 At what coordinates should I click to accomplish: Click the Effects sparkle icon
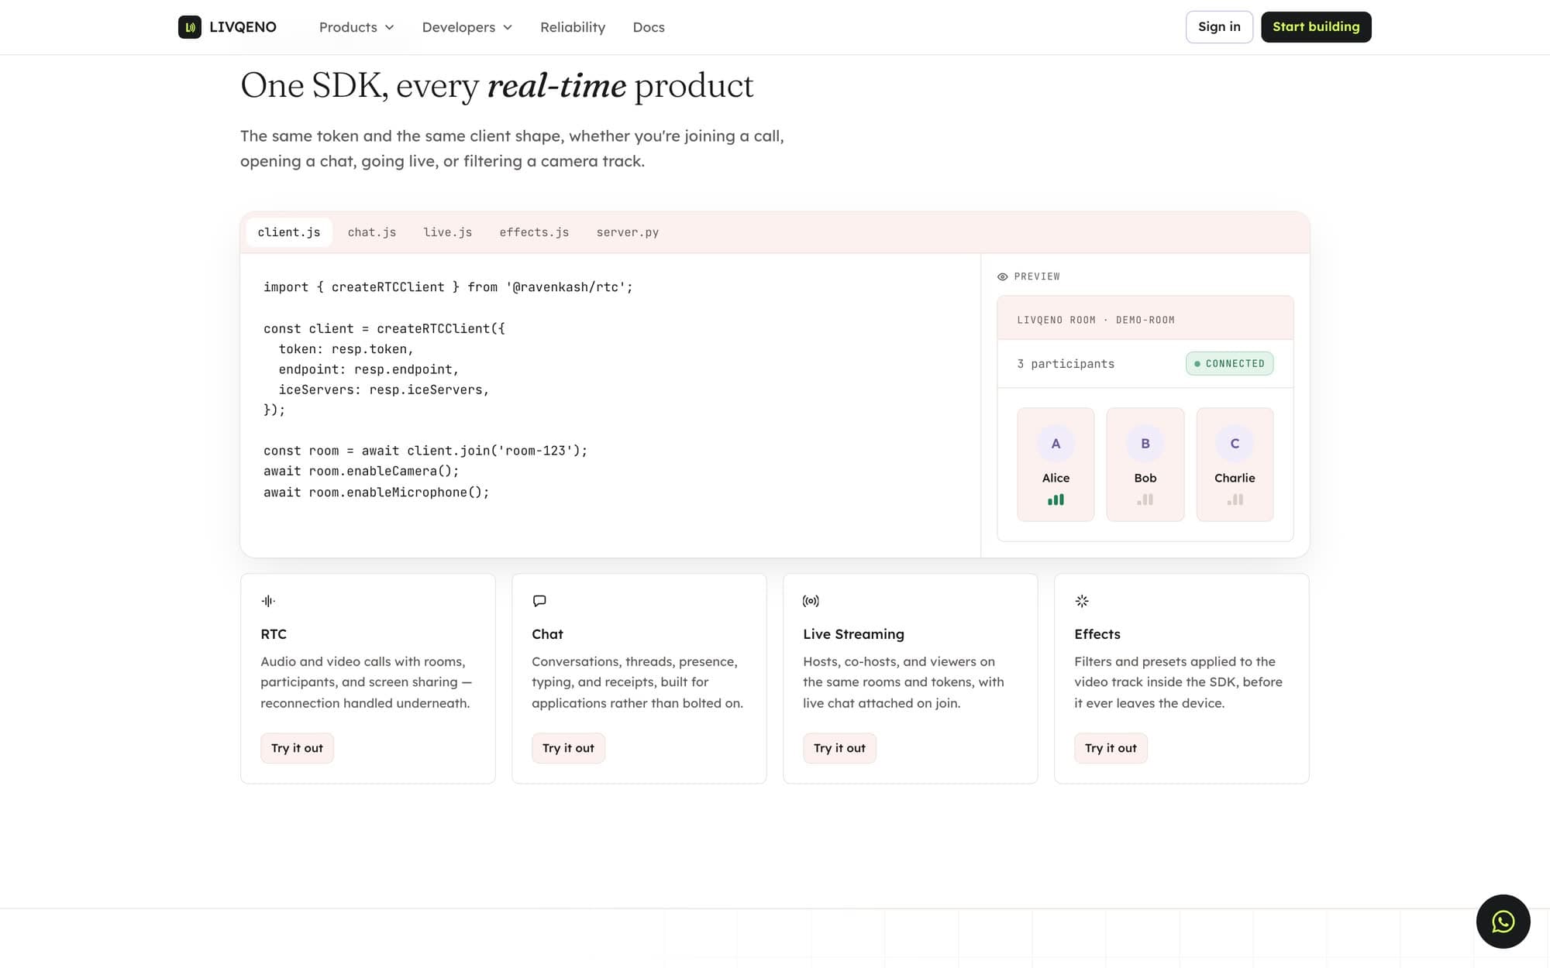pyautogui.click(x=1082, y=601)
